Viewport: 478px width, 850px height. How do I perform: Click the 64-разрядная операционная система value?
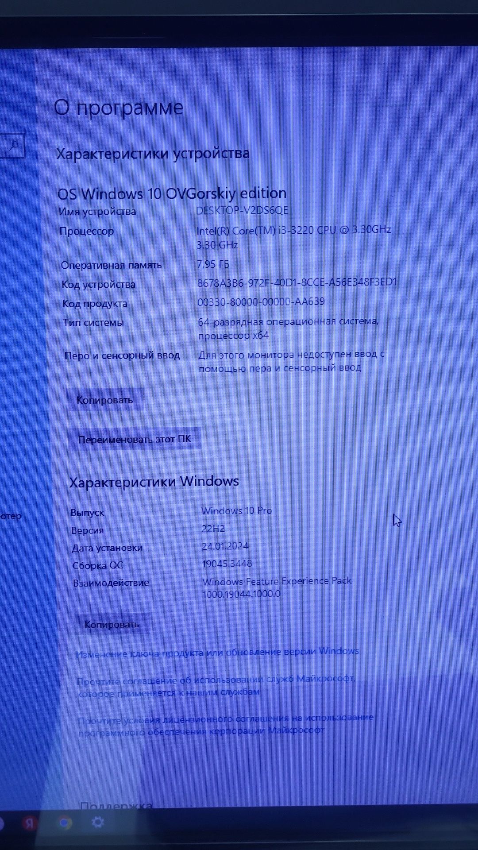point(288,328)
